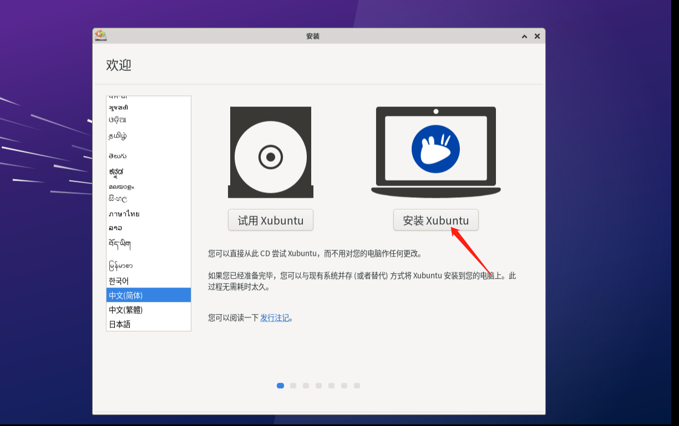
Task: Pick தமிழ் from the language list
Action: (118, 136)
